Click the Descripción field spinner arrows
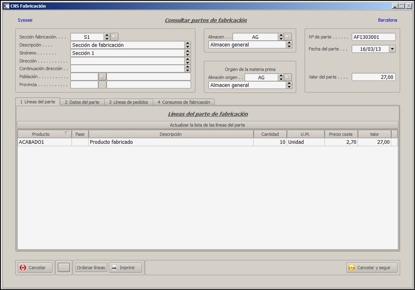 pyautogui.click(x=187, y=45)
